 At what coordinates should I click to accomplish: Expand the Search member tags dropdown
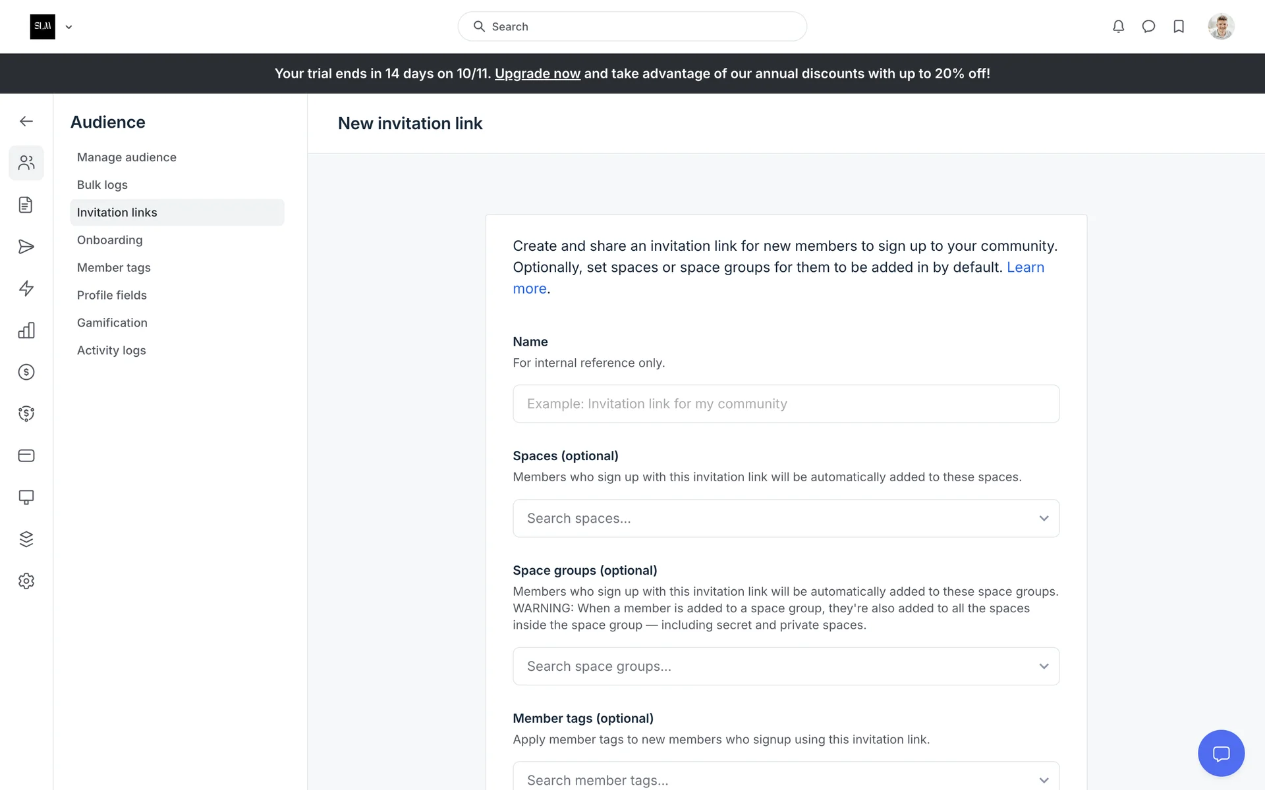[x=785, y=779]
